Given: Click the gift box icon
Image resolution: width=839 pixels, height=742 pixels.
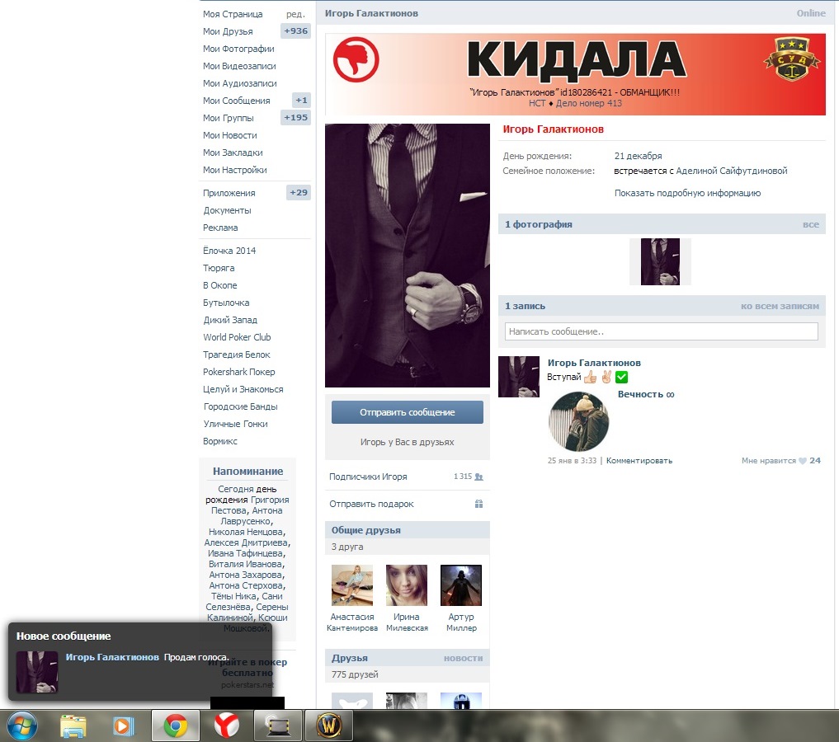Looking at the screenshot, I should [478, 504].
